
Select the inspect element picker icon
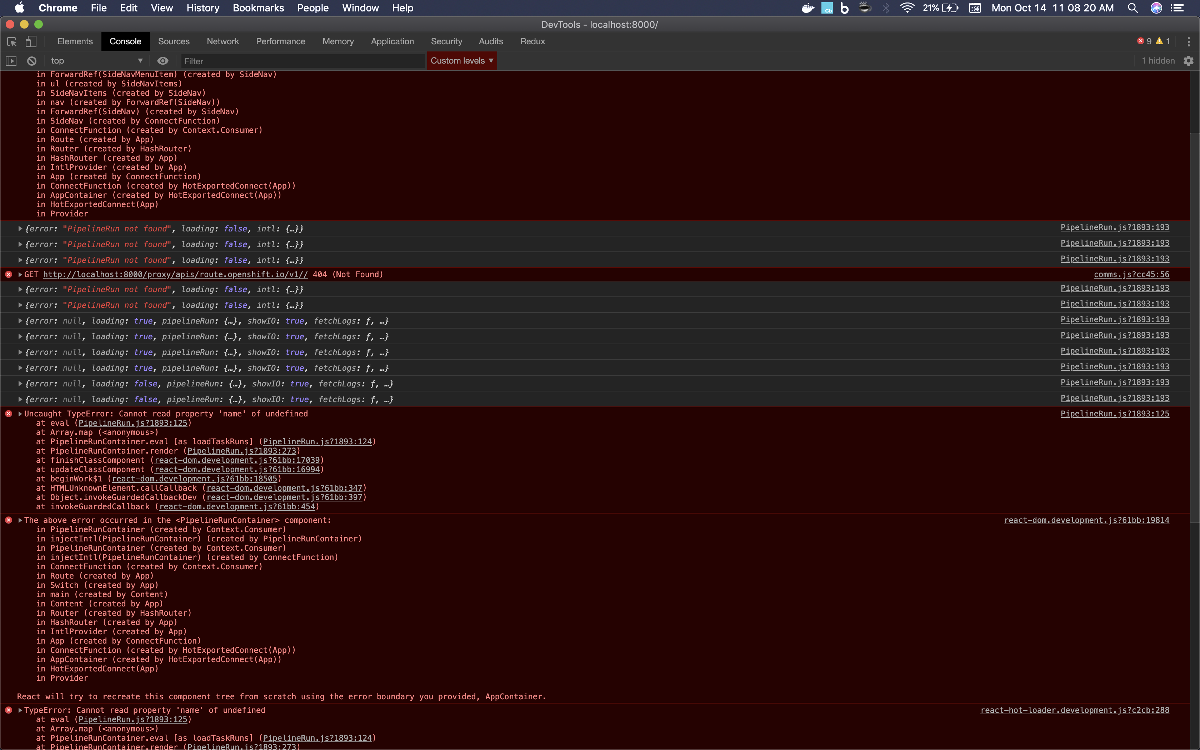click(12, 42)
